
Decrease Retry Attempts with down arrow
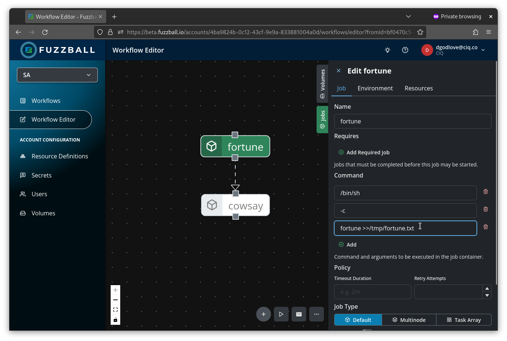pyautogui.click(x=487, y=295)
